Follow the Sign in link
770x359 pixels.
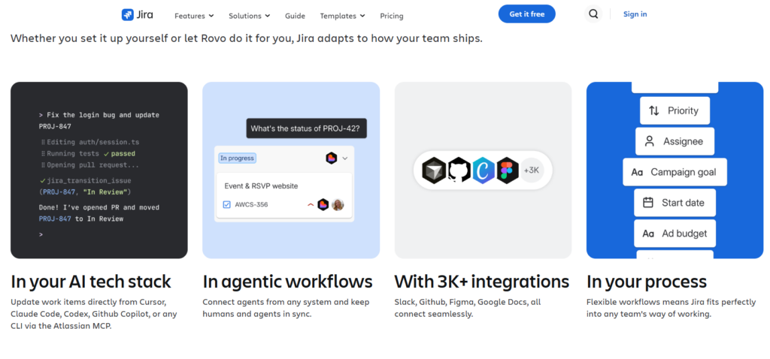pyautogui.click(x=635, y=14)
